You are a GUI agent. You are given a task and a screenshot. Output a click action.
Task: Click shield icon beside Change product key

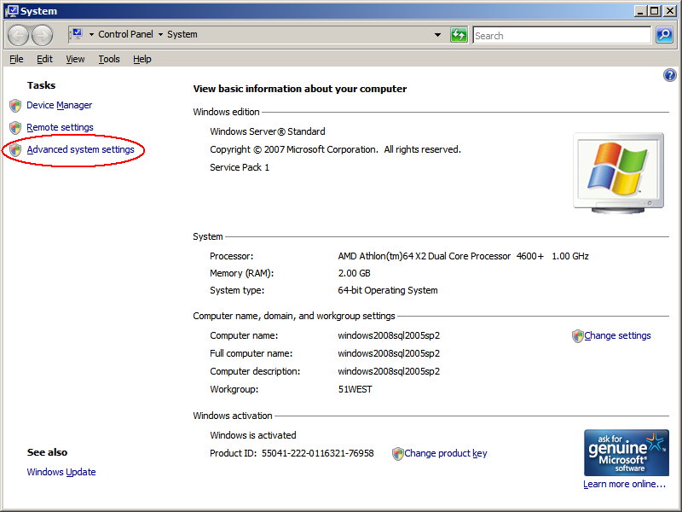pyautogui.click(x=397, y=454)
